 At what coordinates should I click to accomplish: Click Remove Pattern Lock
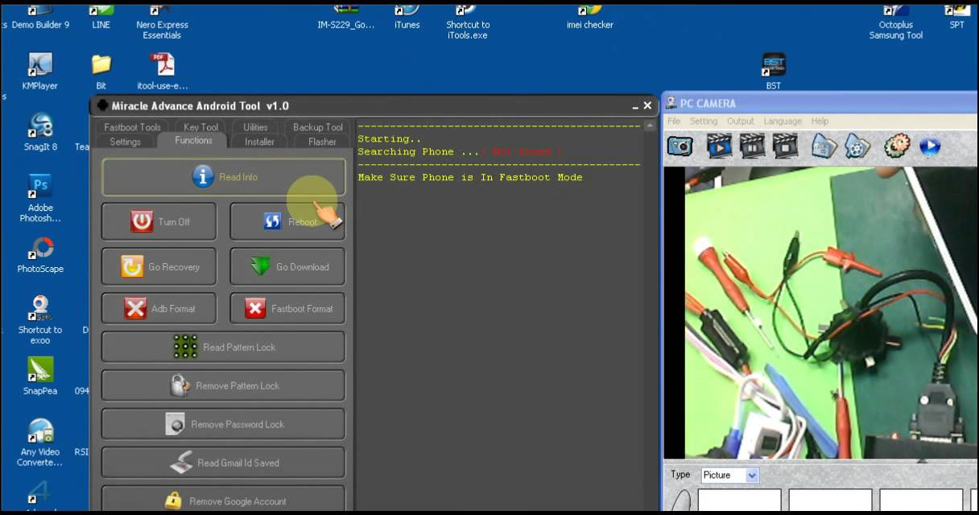coord(223,385)
